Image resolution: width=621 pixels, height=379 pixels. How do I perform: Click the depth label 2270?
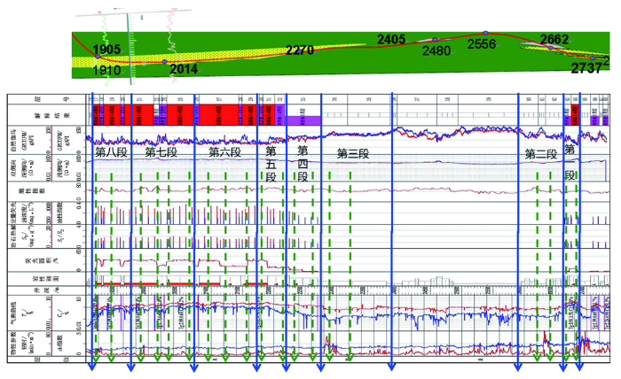300,50
